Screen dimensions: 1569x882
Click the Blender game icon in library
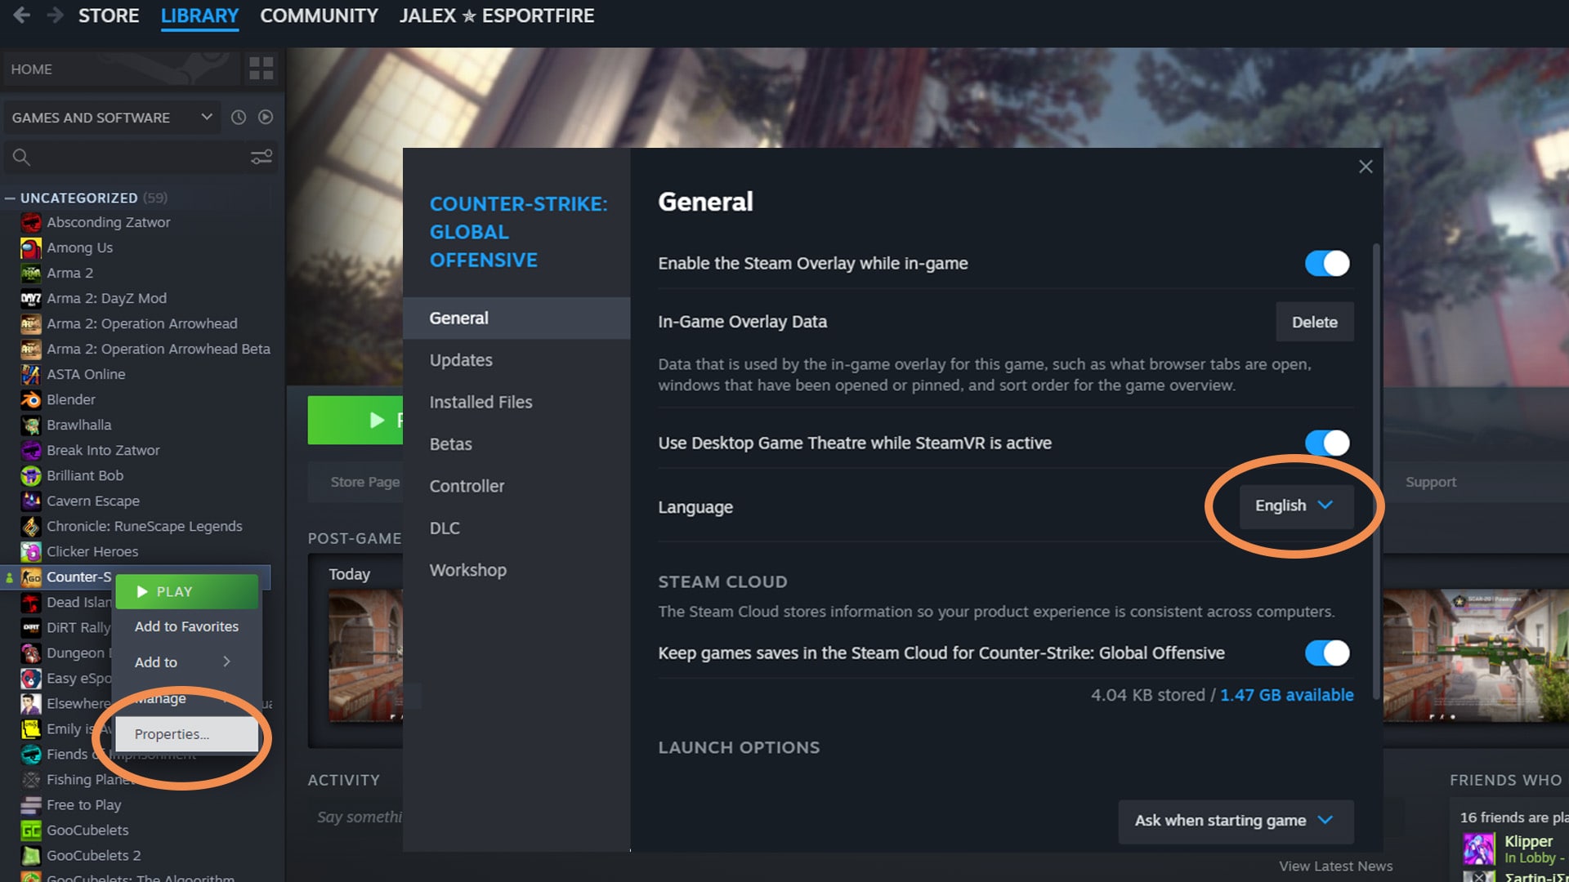[x=30, y=399]
